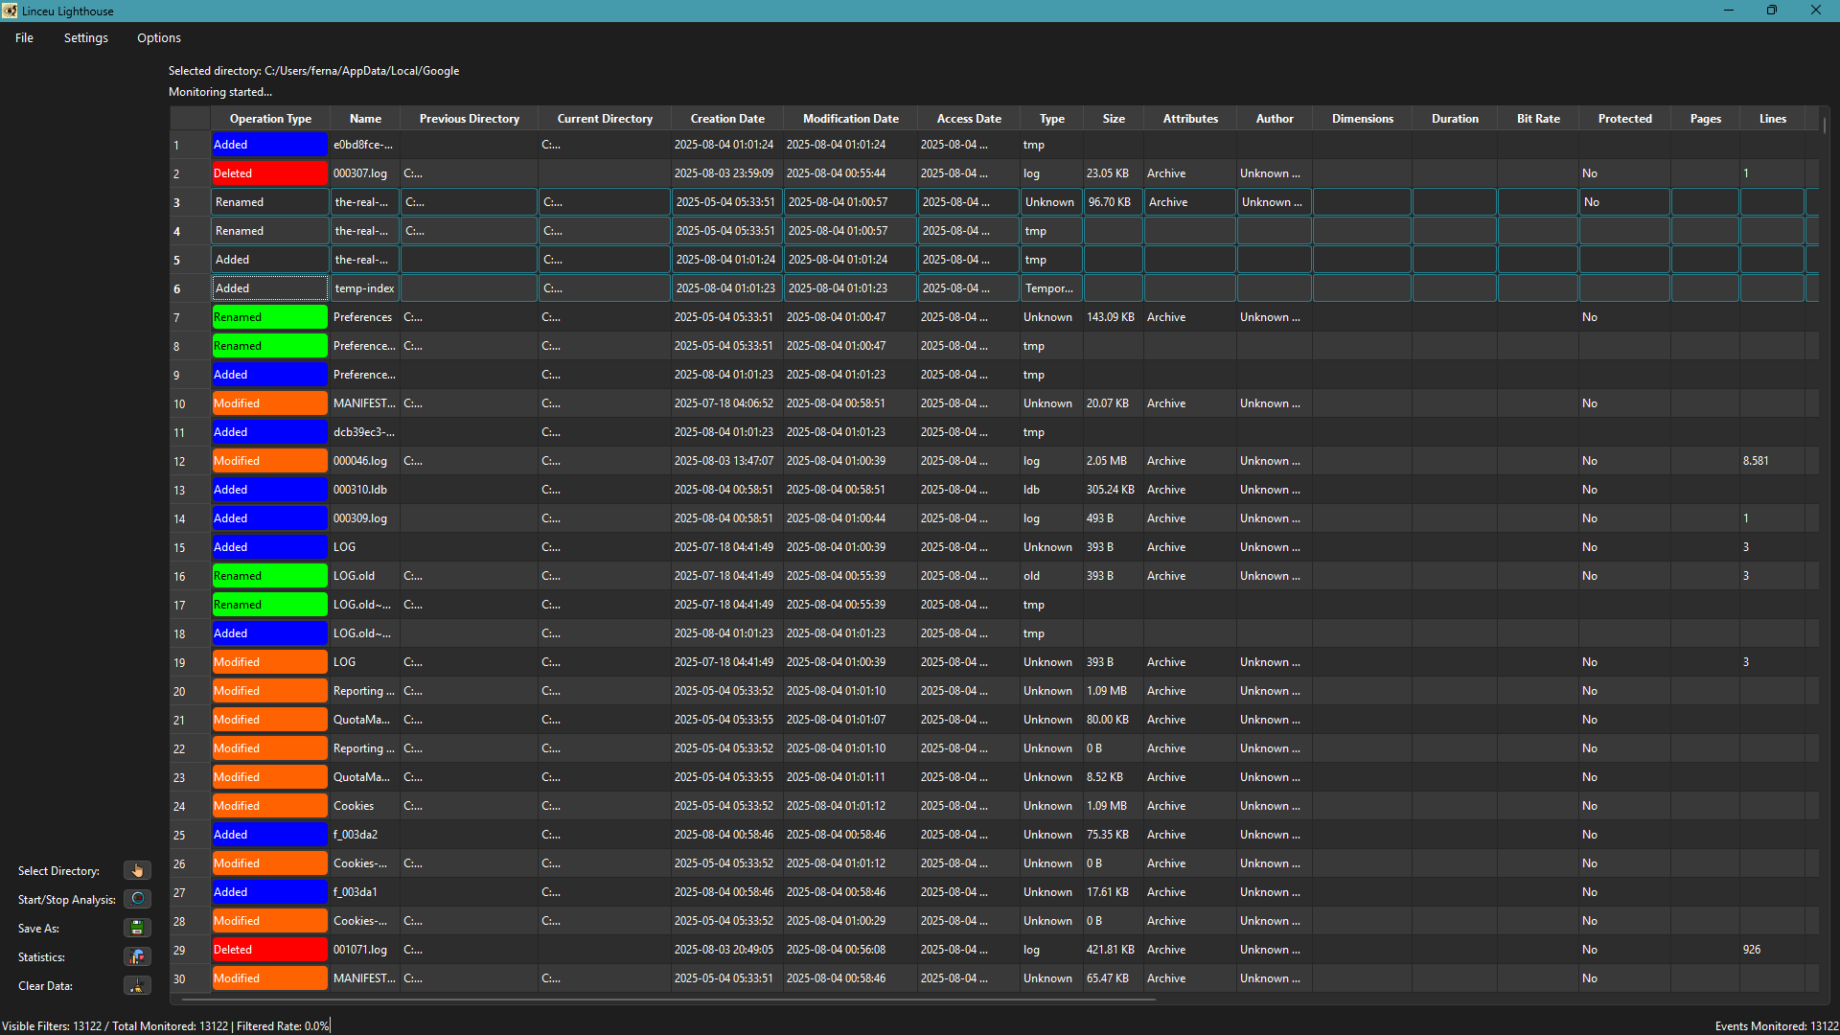Click the Linceu Lighthouse title bar icon
The image size is (1840, 1035).
coord(10,11)
